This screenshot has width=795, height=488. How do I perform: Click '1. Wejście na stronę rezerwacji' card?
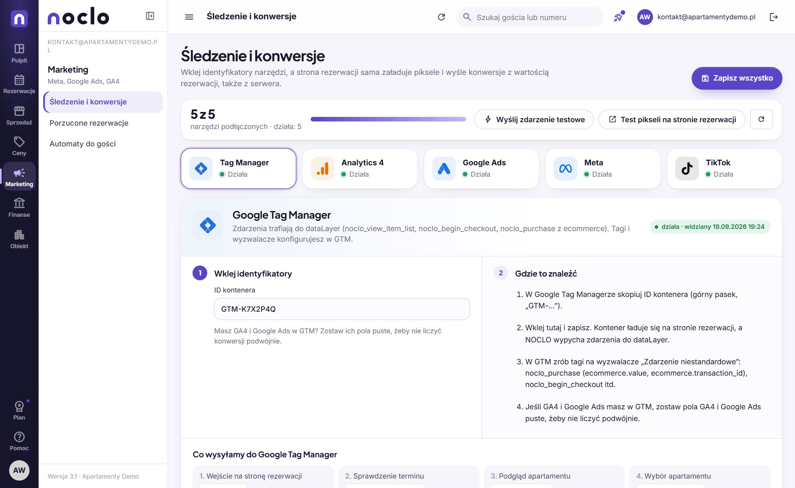click(263, 477)
